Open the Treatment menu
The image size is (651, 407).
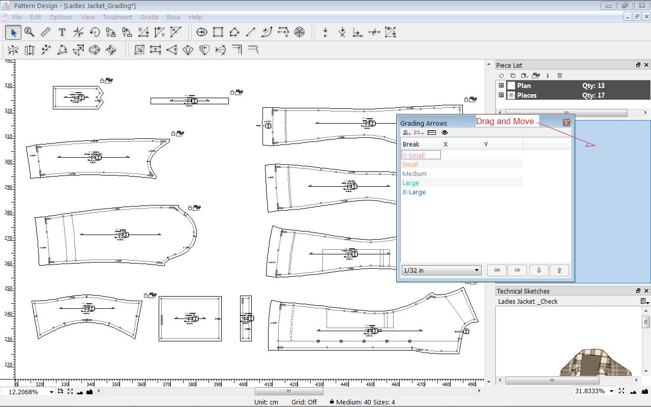(117, 17)
